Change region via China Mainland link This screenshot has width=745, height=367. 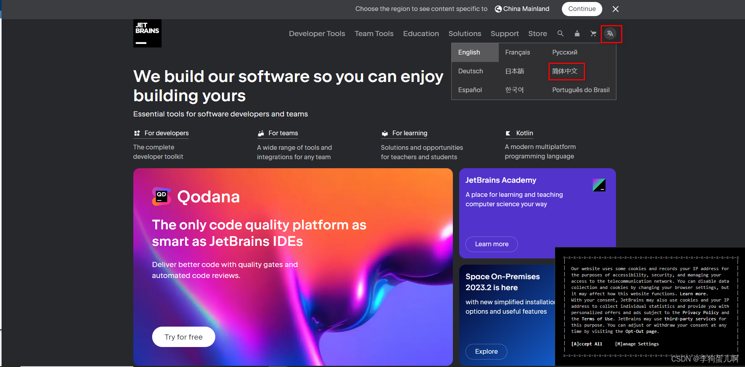click(x=526, y=9)
